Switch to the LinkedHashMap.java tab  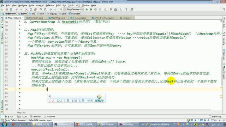104,18
